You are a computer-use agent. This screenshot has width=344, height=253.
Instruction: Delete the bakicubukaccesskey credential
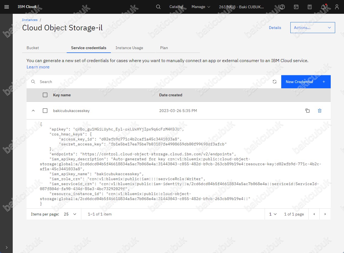pyautogui.click(x=320, y=111)
